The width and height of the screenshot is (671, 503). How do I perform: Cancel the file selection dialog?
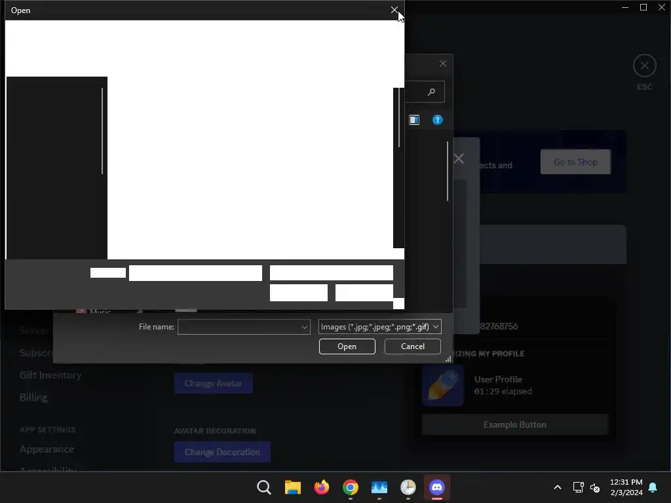pyautogui.click(x=413, y=346)
